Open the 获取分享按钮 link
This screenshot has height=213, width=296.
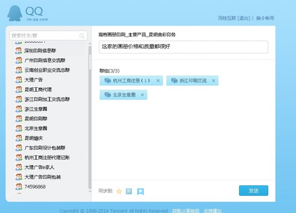[x=186, y=211]
